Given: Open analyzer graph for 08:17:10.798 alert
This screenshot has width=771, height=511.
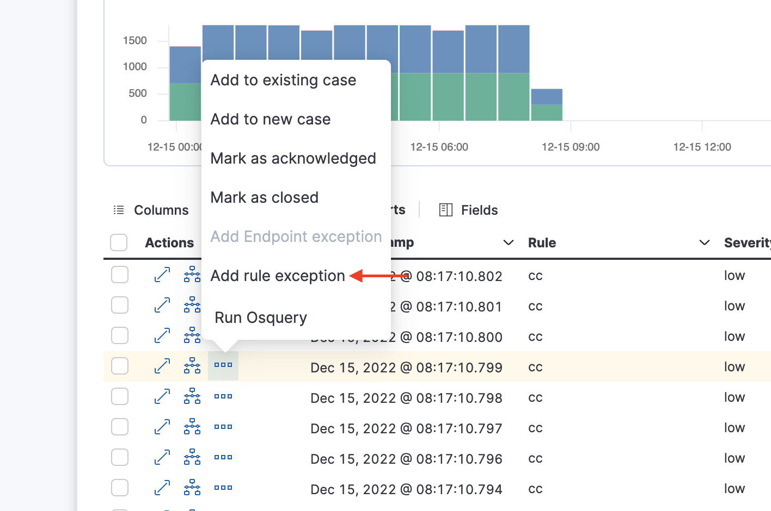Looking at the screenshot, I should click(192, 397).
